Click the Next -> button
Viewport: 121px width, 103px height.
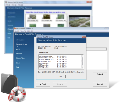(60, 84)
